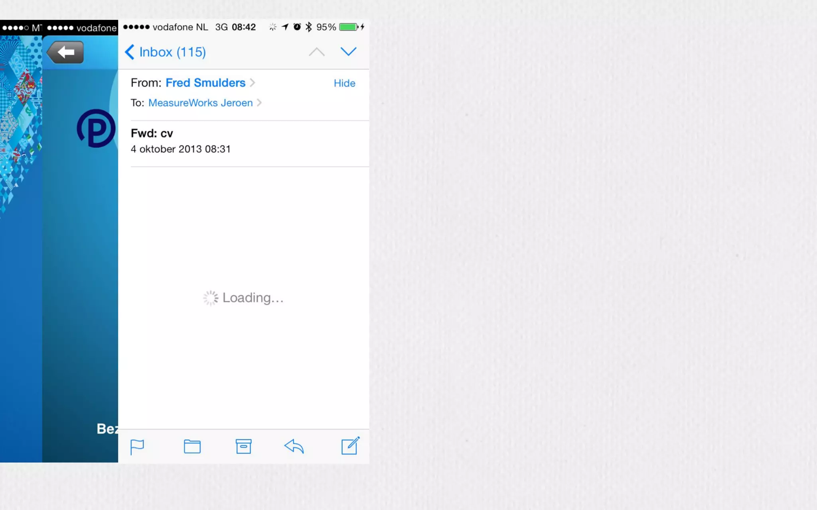Viewport: 817px width, 510px height.
Task: Tap the Fwd: cv subject line
Action: [152, 133]
